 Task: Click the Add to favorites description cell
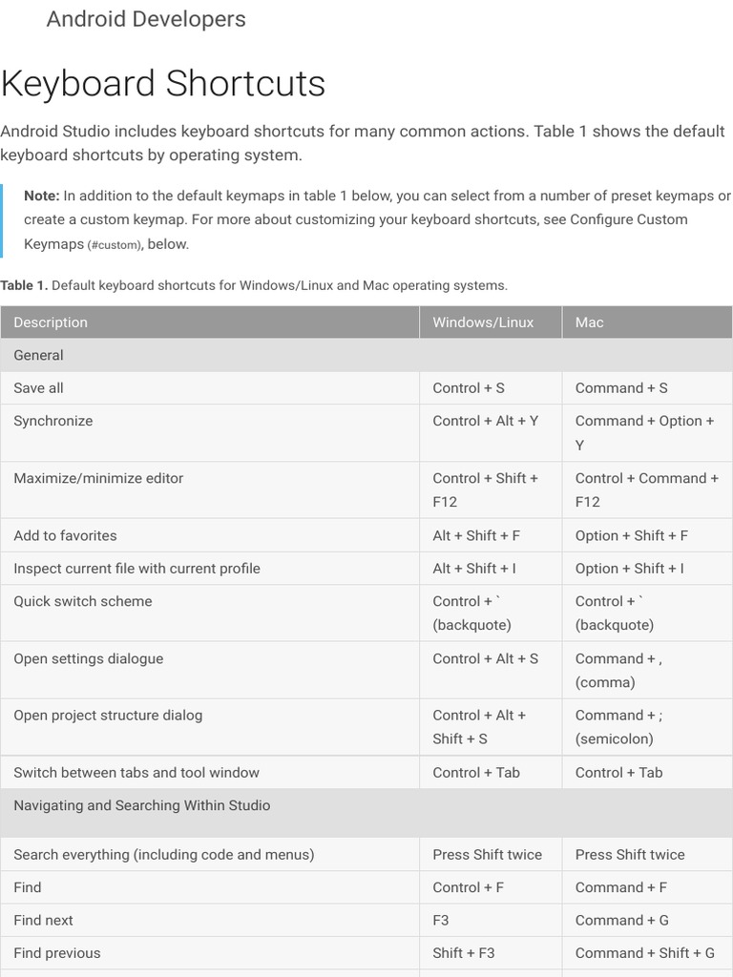(65, 535)
